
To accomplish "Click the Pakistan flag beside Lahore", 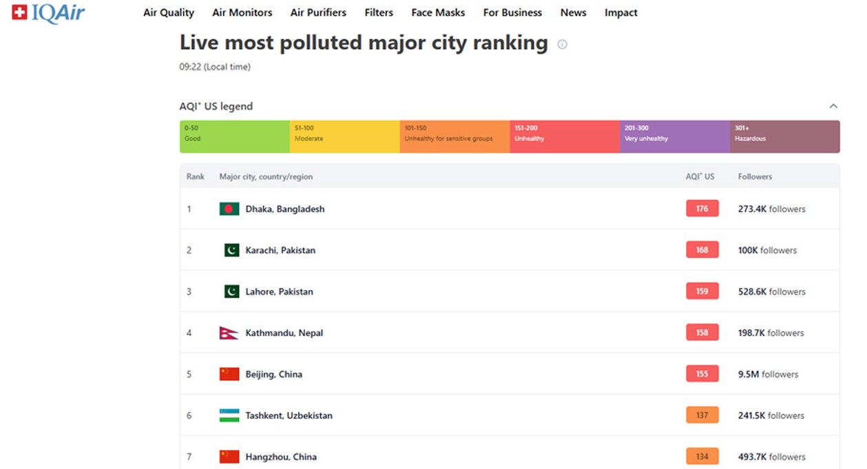I will coord(231,291).
